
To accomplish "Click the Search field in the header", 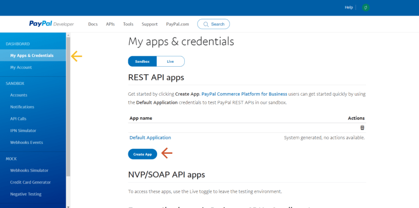I will click(x=213, y=24).
